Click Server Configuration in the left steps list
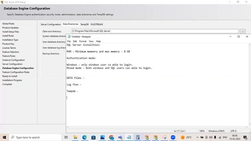 pos(12,64)
